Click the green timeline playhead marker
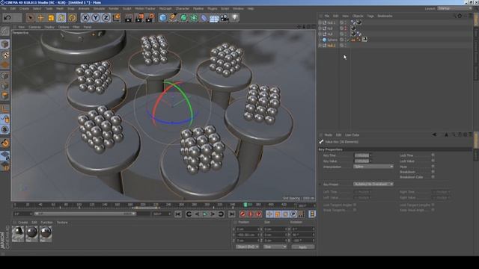479x269 pixels. coord(245,205)
